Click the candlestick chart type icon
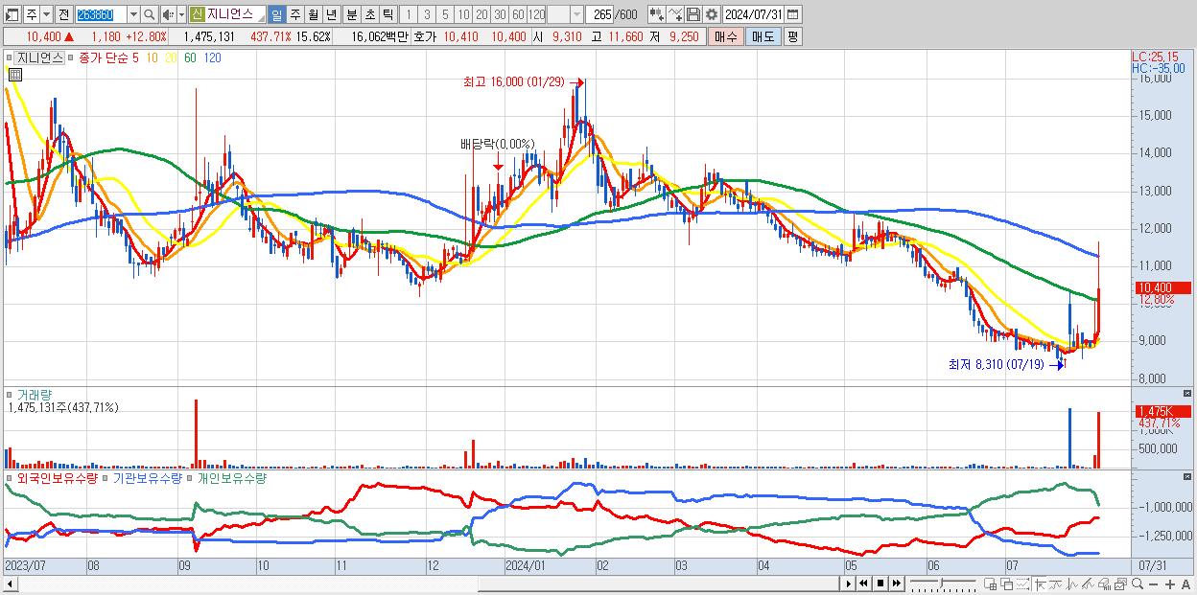This screenshot has width=1197, height=595. click(x=657, y=14)
